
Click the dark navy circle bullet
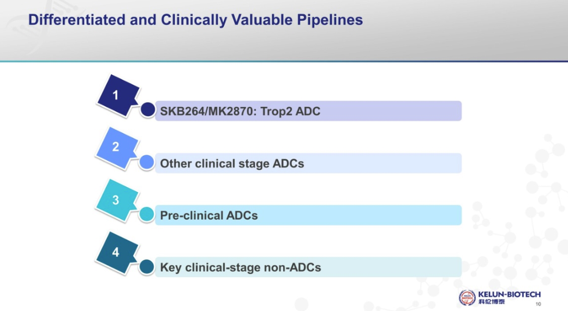pyautogui.click(x=147, y=111)
